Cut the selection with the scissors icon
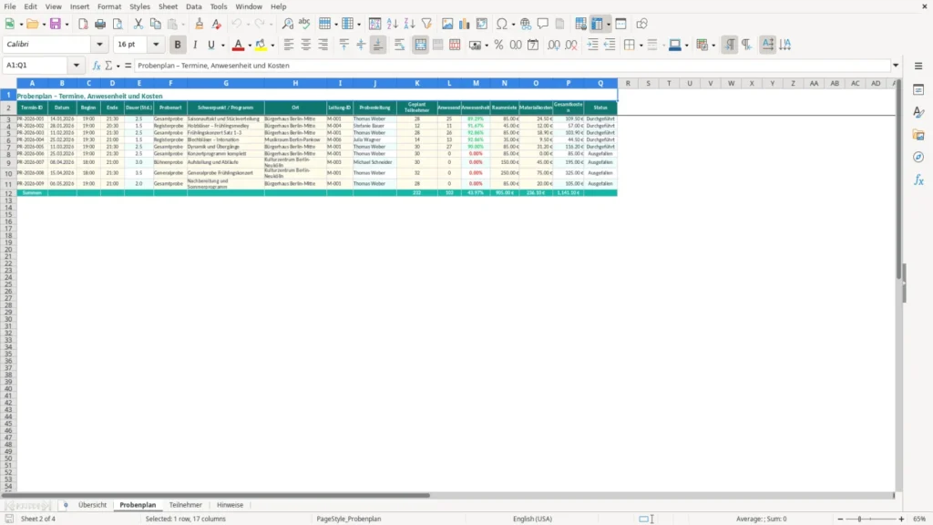Viewport: 933px width, 525px height. click(x=138, y=24)
